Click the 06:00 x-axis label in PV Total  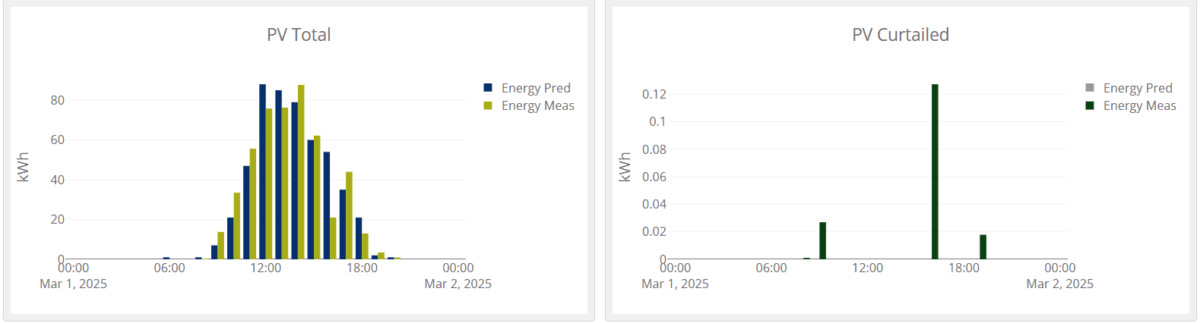pos(169,268)
